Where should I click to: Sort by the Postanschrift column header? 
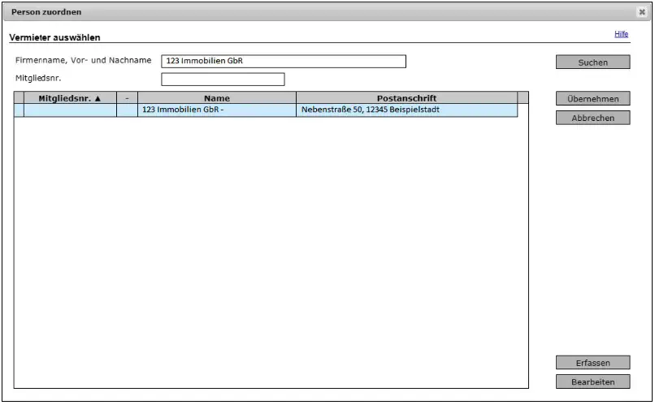406,98
